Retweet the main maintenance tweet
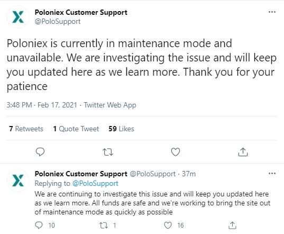 pos(108,152)
